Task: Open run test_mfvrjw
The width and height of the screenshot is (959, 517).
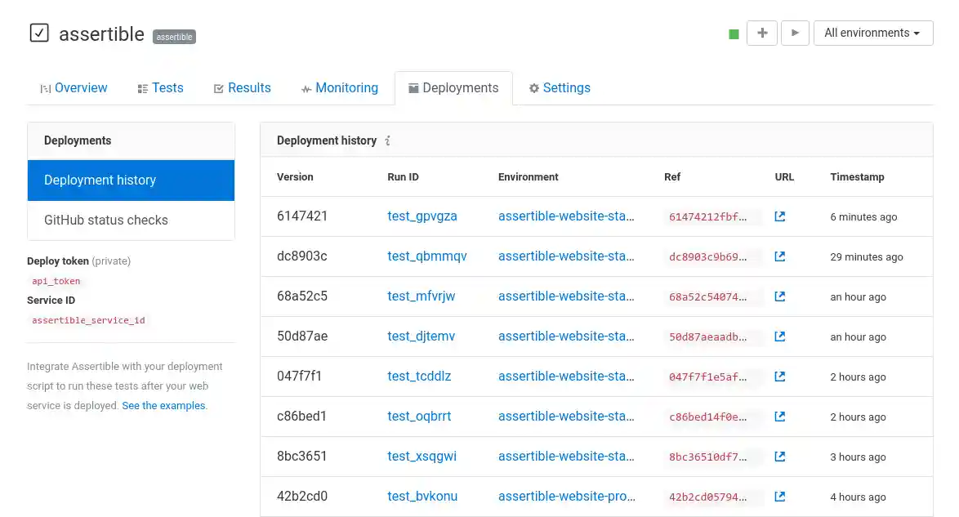Action: click(422, 296)
